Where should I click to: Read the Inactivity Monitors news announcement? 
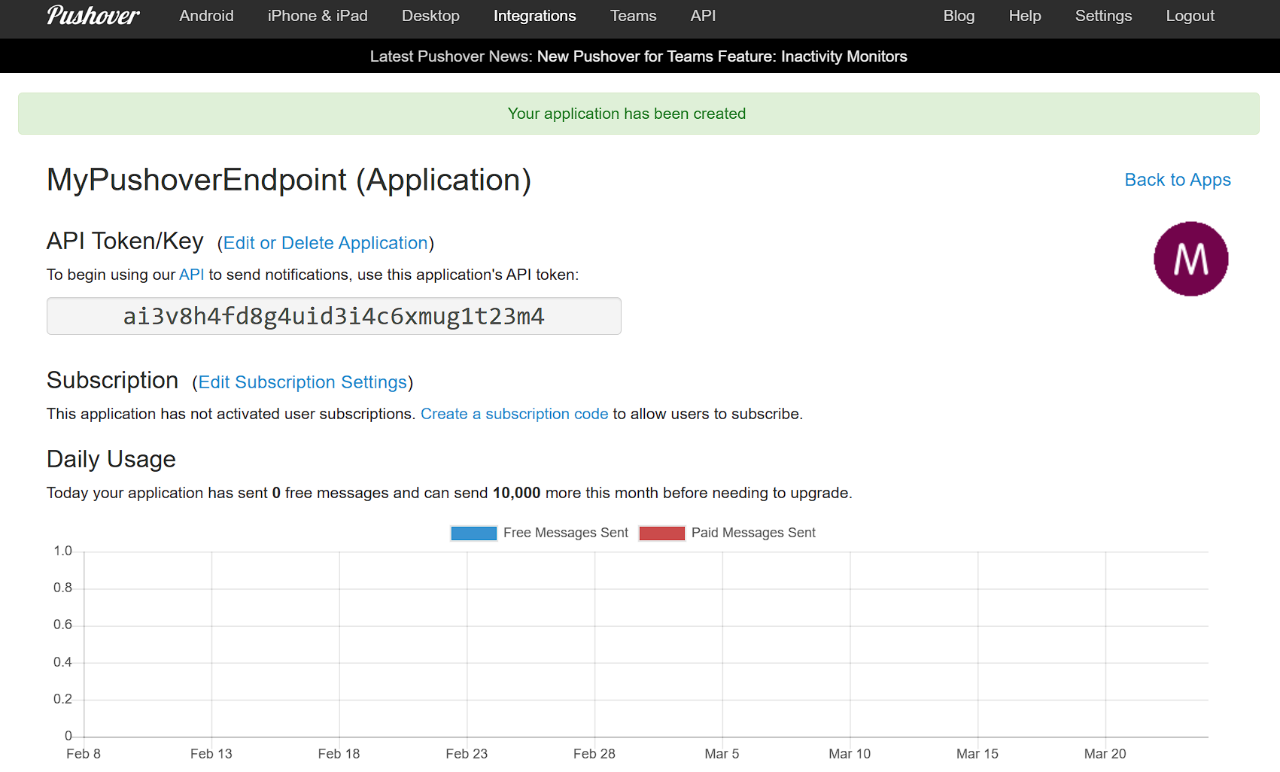(722, 56)
